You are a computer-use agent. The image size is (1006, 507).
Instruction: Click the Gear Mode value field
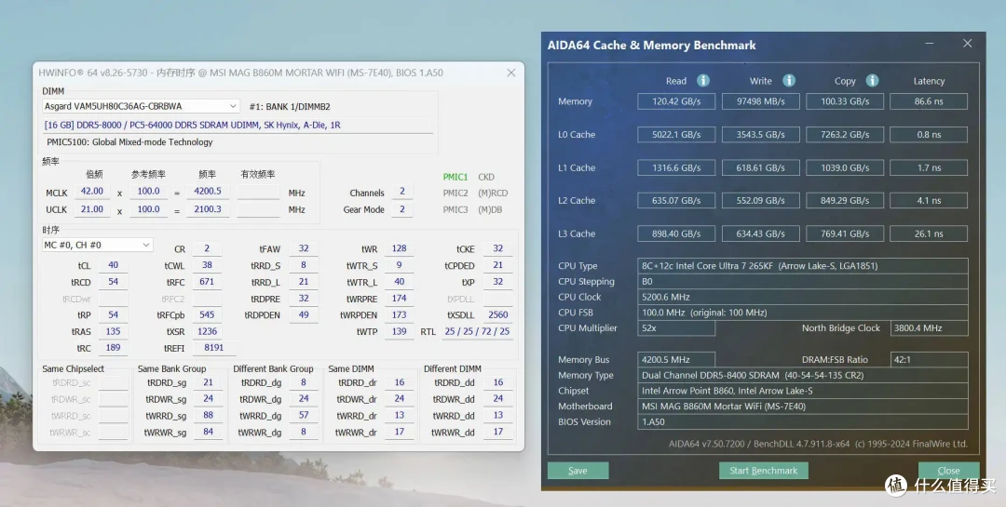tap(402, 209)
